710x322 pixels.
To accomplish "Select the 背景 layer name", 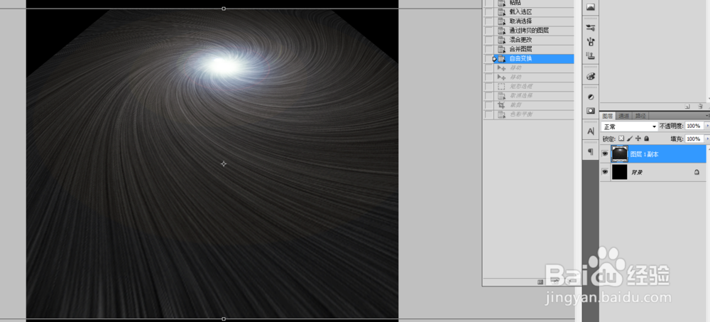I will [637, 172].
